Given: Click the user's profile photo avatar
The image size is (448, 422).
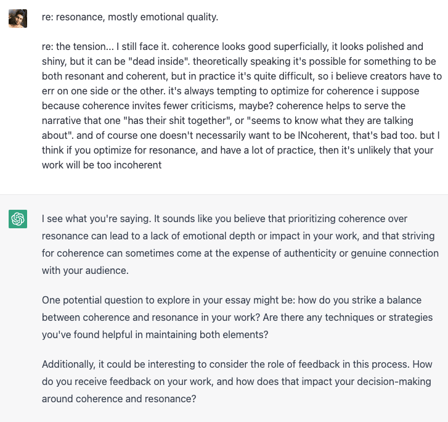Looking at the screenshot, I should [x=18, y=19].
